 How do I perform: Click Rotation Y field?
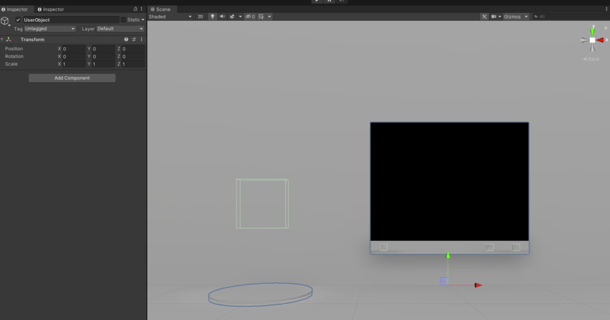[104, 57]
